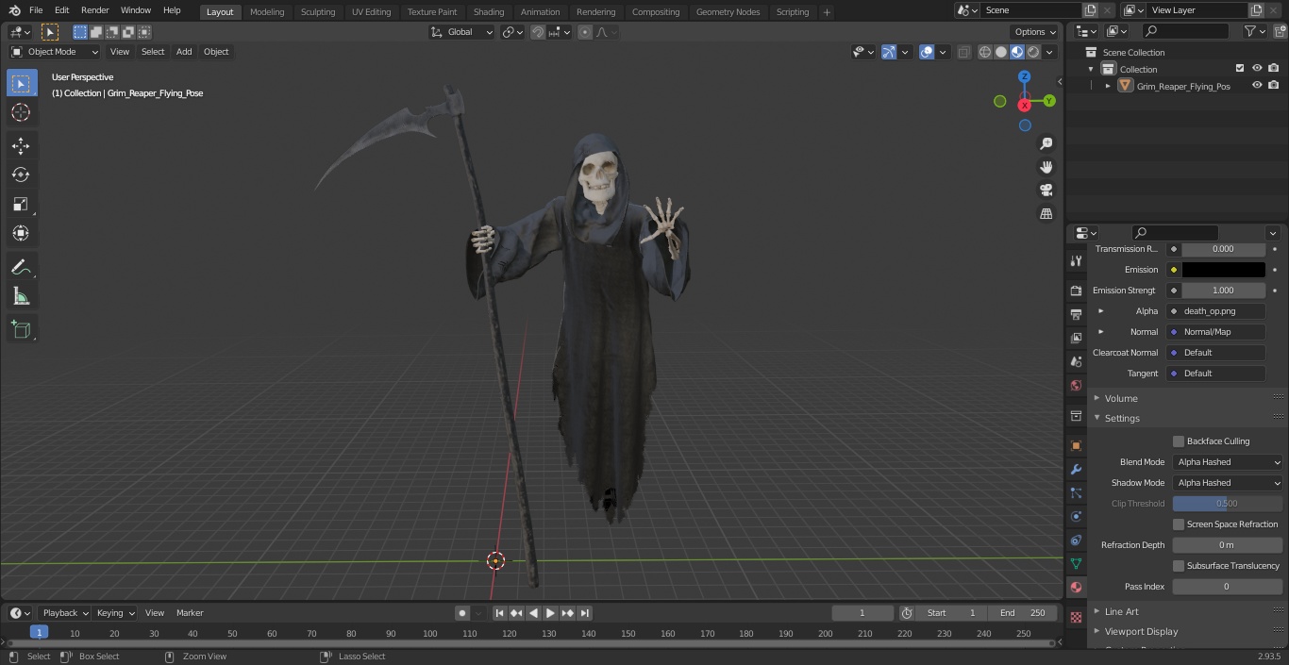Open the viewport Add menu
This screenshot has height=665, width=1289.
click(x=184, y=52)
